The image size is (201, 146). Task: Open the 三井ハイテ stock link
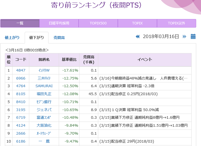[44, 78]
